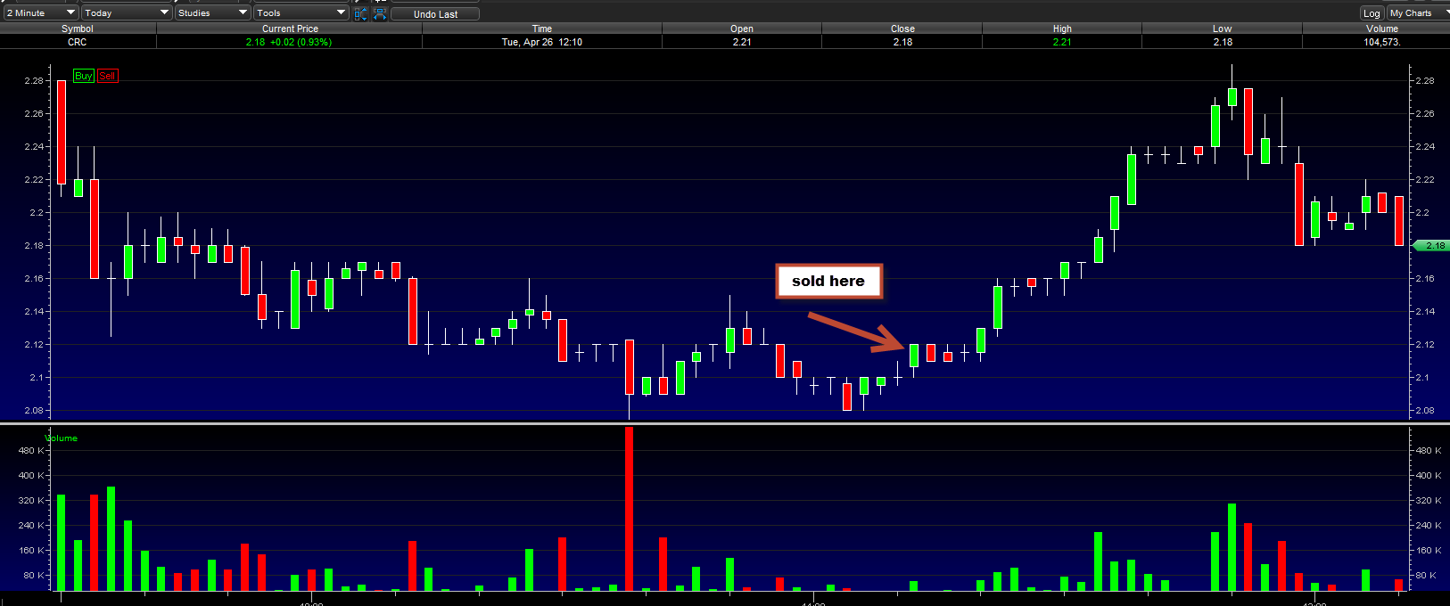Click the Symbol column header

pyautogui.click(x=78, y=29)
